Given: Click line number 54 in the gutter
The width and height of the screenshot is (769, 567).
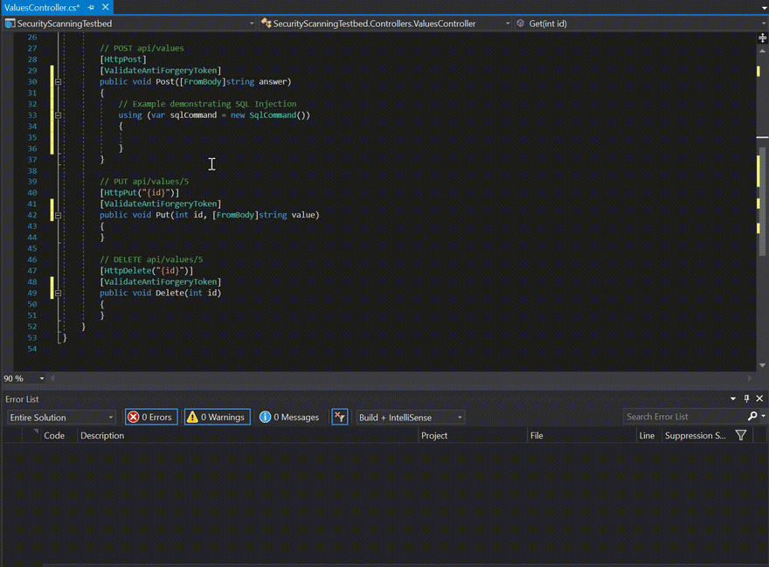Looking at the screenshot, I should pos(31,349).
